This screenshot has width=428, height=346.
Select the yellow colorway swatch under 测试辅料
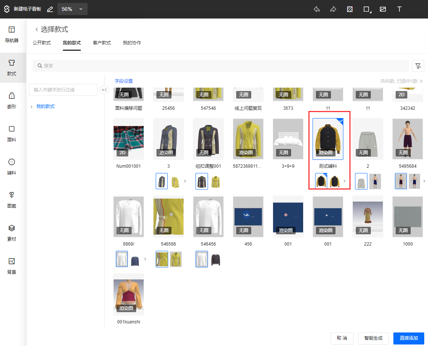[334, 181]
